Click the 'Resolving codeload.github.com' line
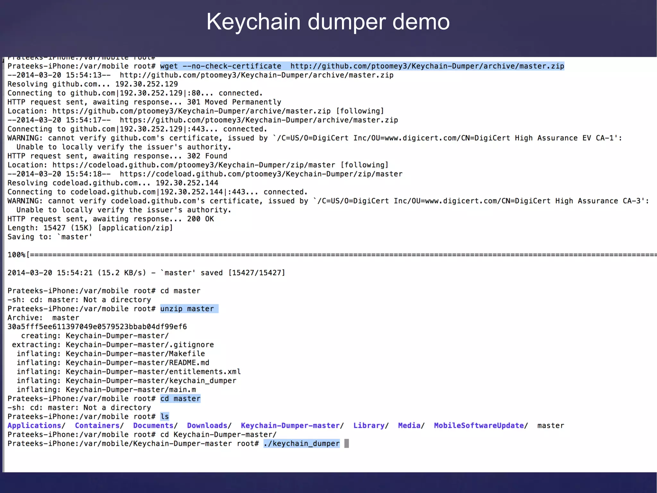This screenshot has width=657, height=493. 113,183
